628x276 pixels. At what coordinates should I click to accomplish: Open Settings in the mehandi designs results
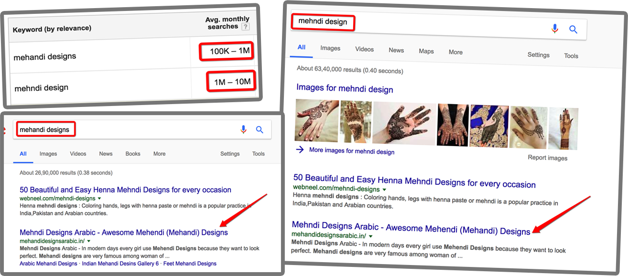(230, 154)
